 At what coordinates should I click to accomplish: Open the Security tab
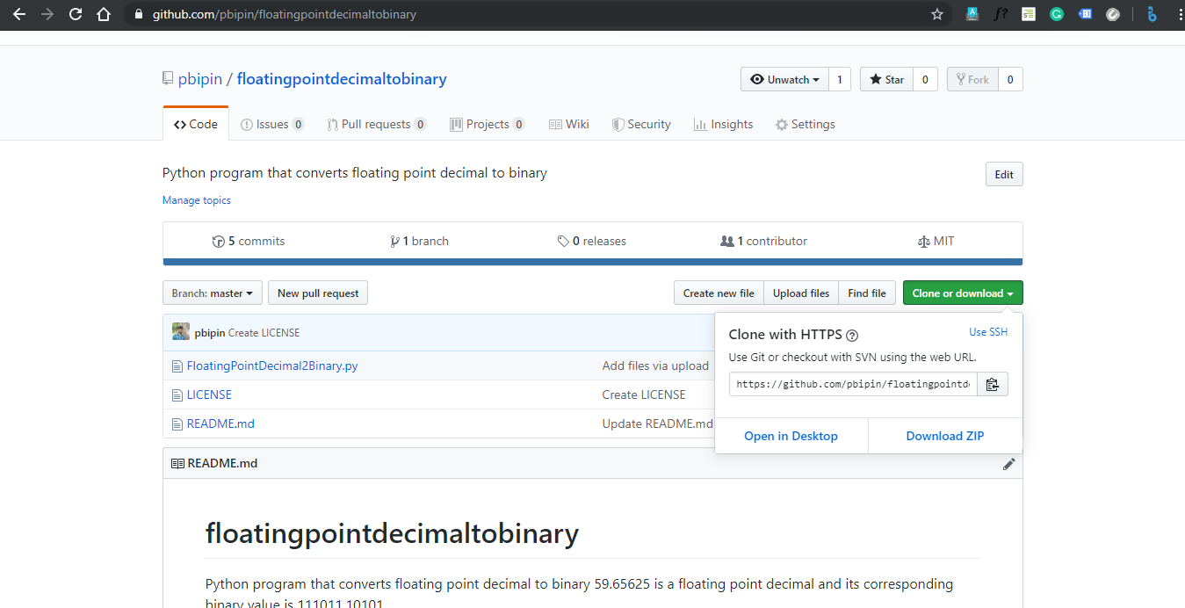pos(641,124)
